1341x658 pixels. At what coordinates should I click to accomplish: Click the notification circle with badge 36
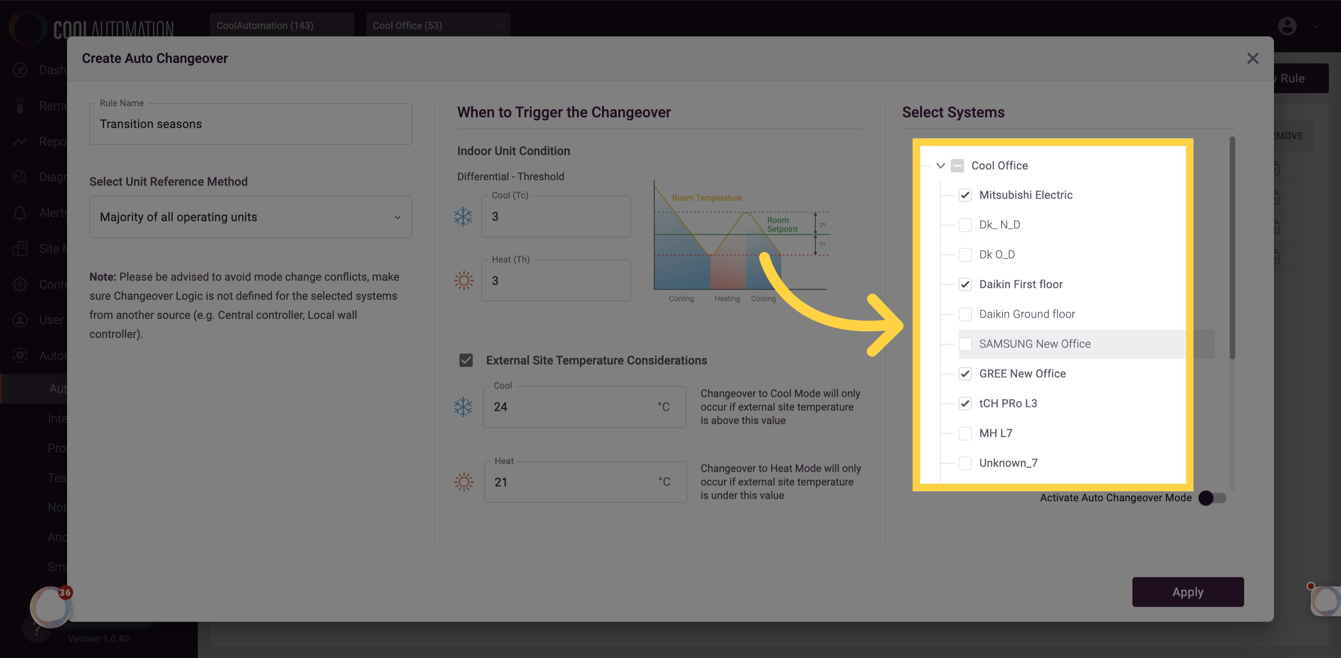click(51, 606)
